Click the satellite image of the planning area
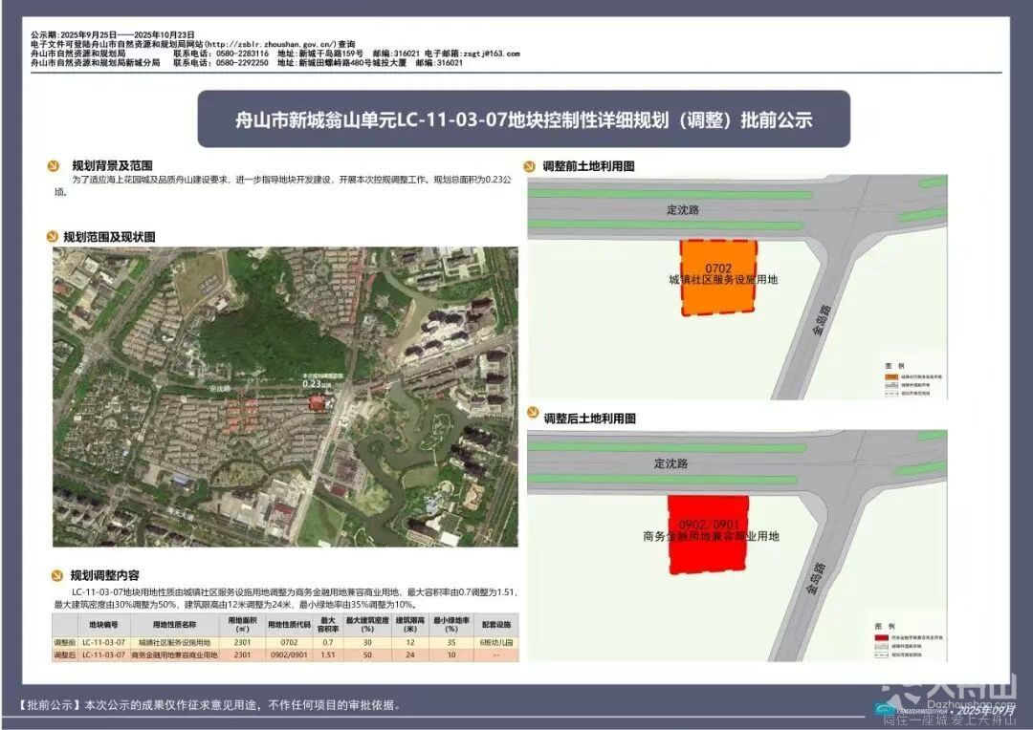 pos(285,397)
